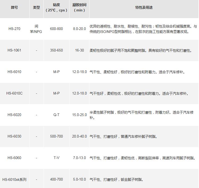Click the T-V viscosity value
199x188 pixels.
pyautogui.click(x=56, y=158)
